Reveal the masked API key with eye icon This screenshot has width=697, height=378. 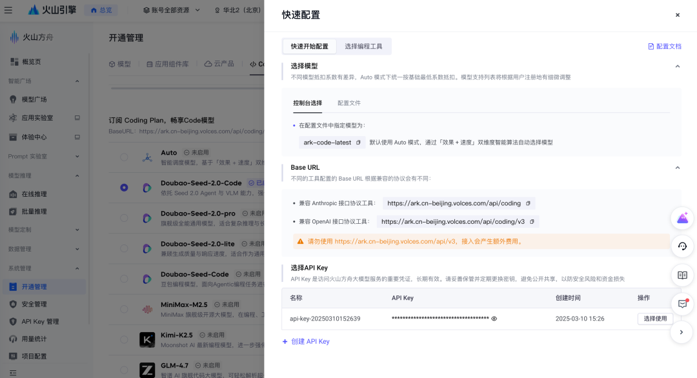[494, 319]
